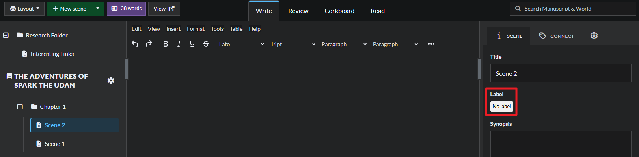Open the Table menu
The width and height of the screenshot is (639, 157).
coord(236,29)
